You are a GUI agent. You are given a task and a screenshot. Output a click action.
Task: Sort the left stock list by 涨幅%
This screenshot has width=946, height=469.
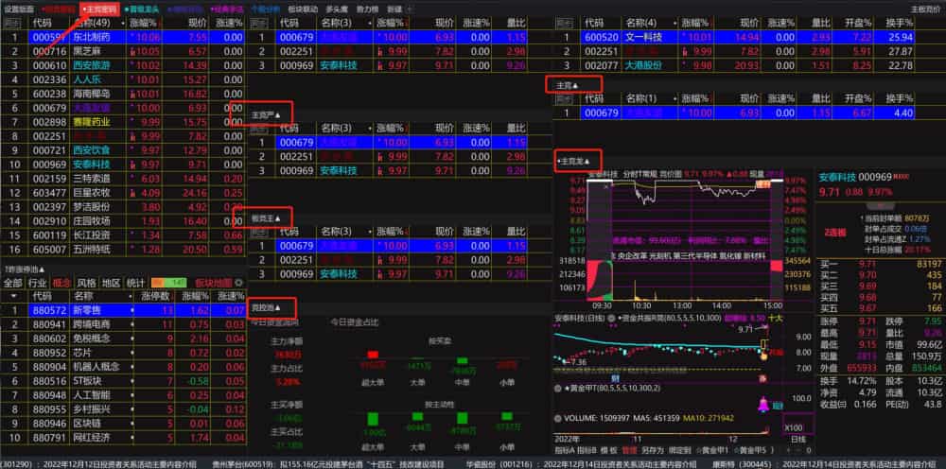(x=144, y=23)
